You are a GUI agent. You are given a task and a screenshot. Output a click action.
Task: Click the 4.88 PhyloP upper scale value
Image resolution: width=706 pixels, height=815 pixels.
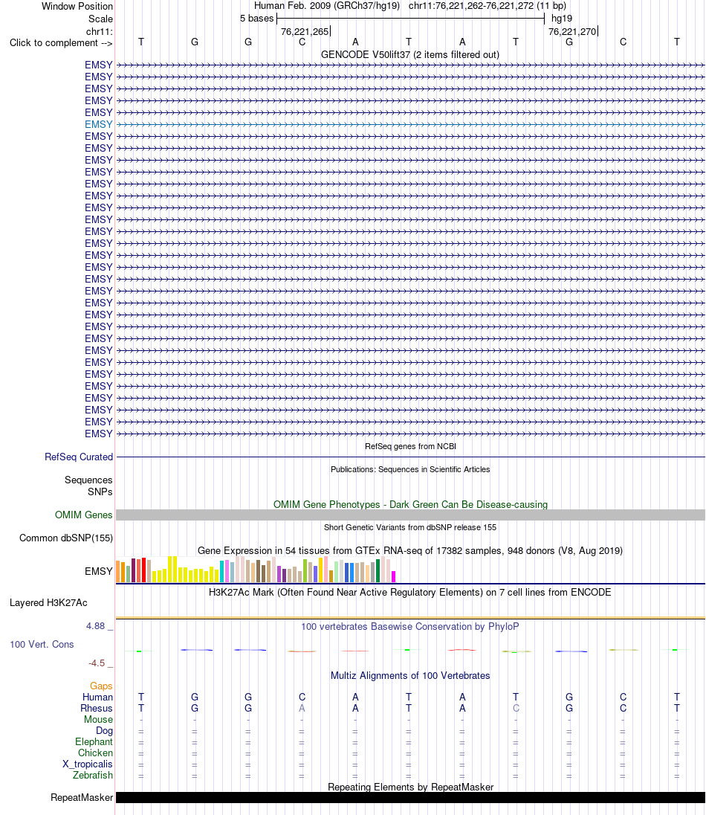(96, 626)
